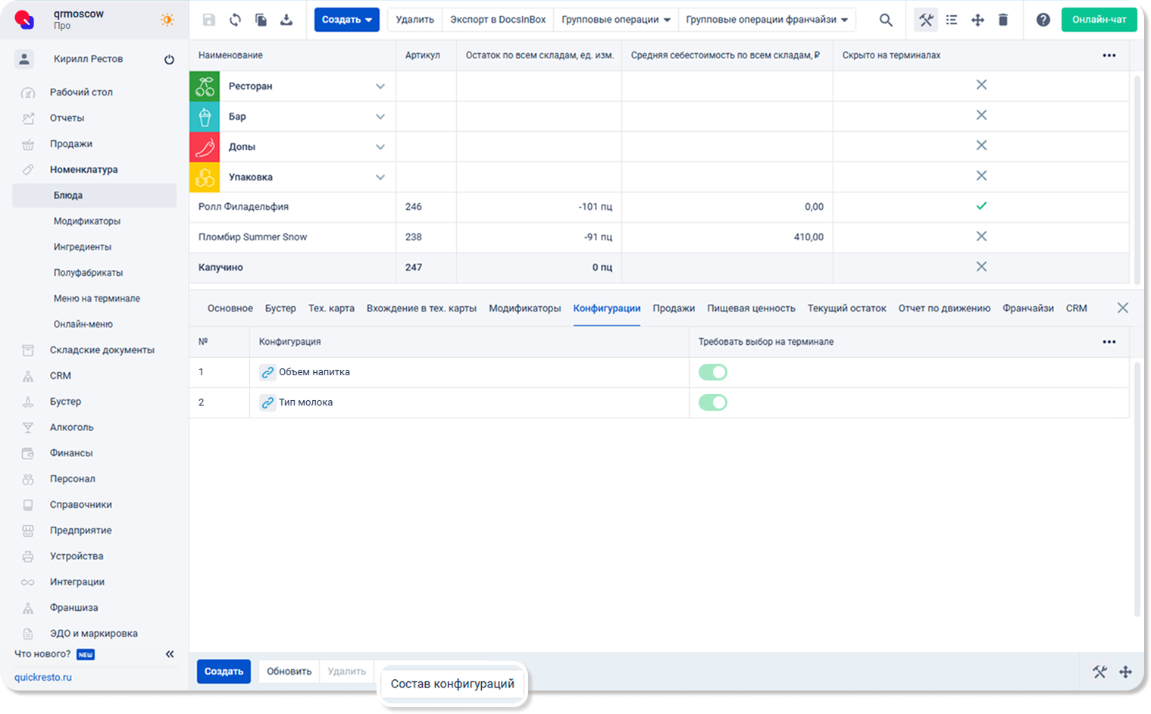Click the refresh arrows icon in top toolbar

[235, 20]
